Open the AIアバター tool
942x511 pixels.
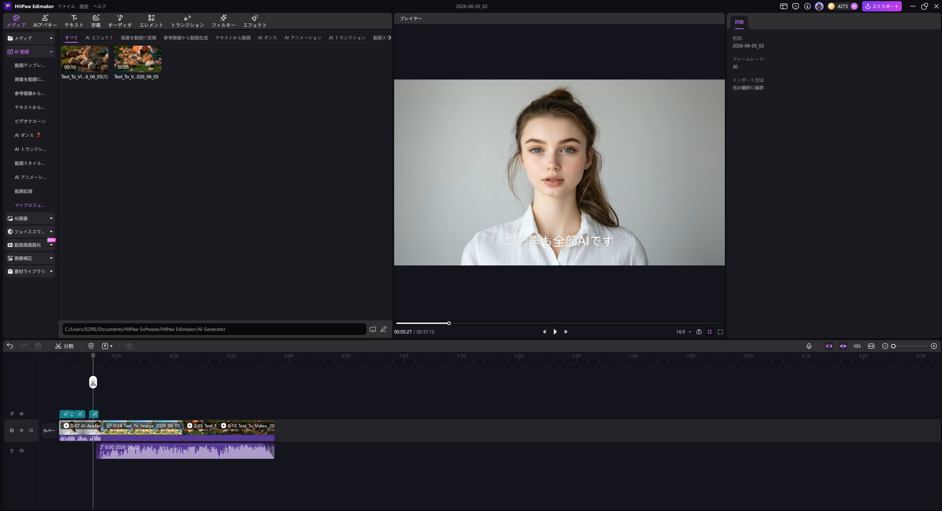(x=45, y=21)
